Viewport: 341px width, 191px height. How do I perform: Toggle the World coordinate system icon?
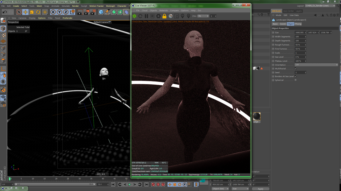72,12
